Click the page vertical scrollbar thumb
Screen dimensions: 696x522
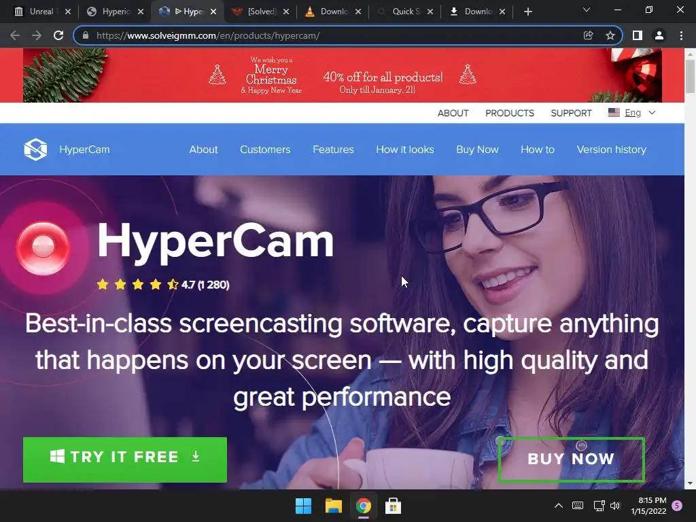[x=690, y=76]
